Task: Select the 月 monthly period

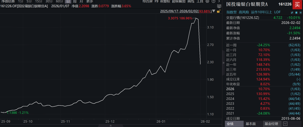Action: click(81, 1)
